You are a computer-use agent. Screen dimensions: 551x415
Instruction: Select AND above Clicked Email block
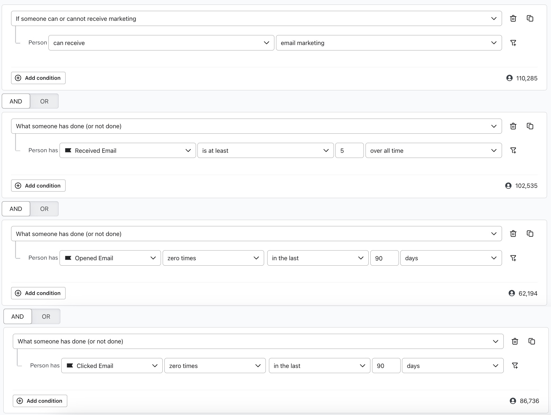(x=17, y=316)
